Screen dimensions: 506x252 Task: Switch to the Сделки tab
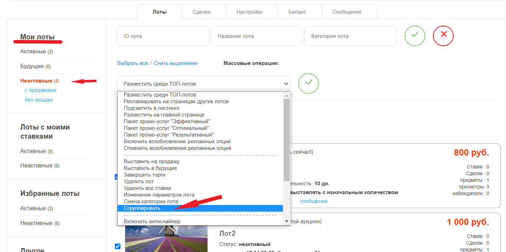tap(202, 12)
